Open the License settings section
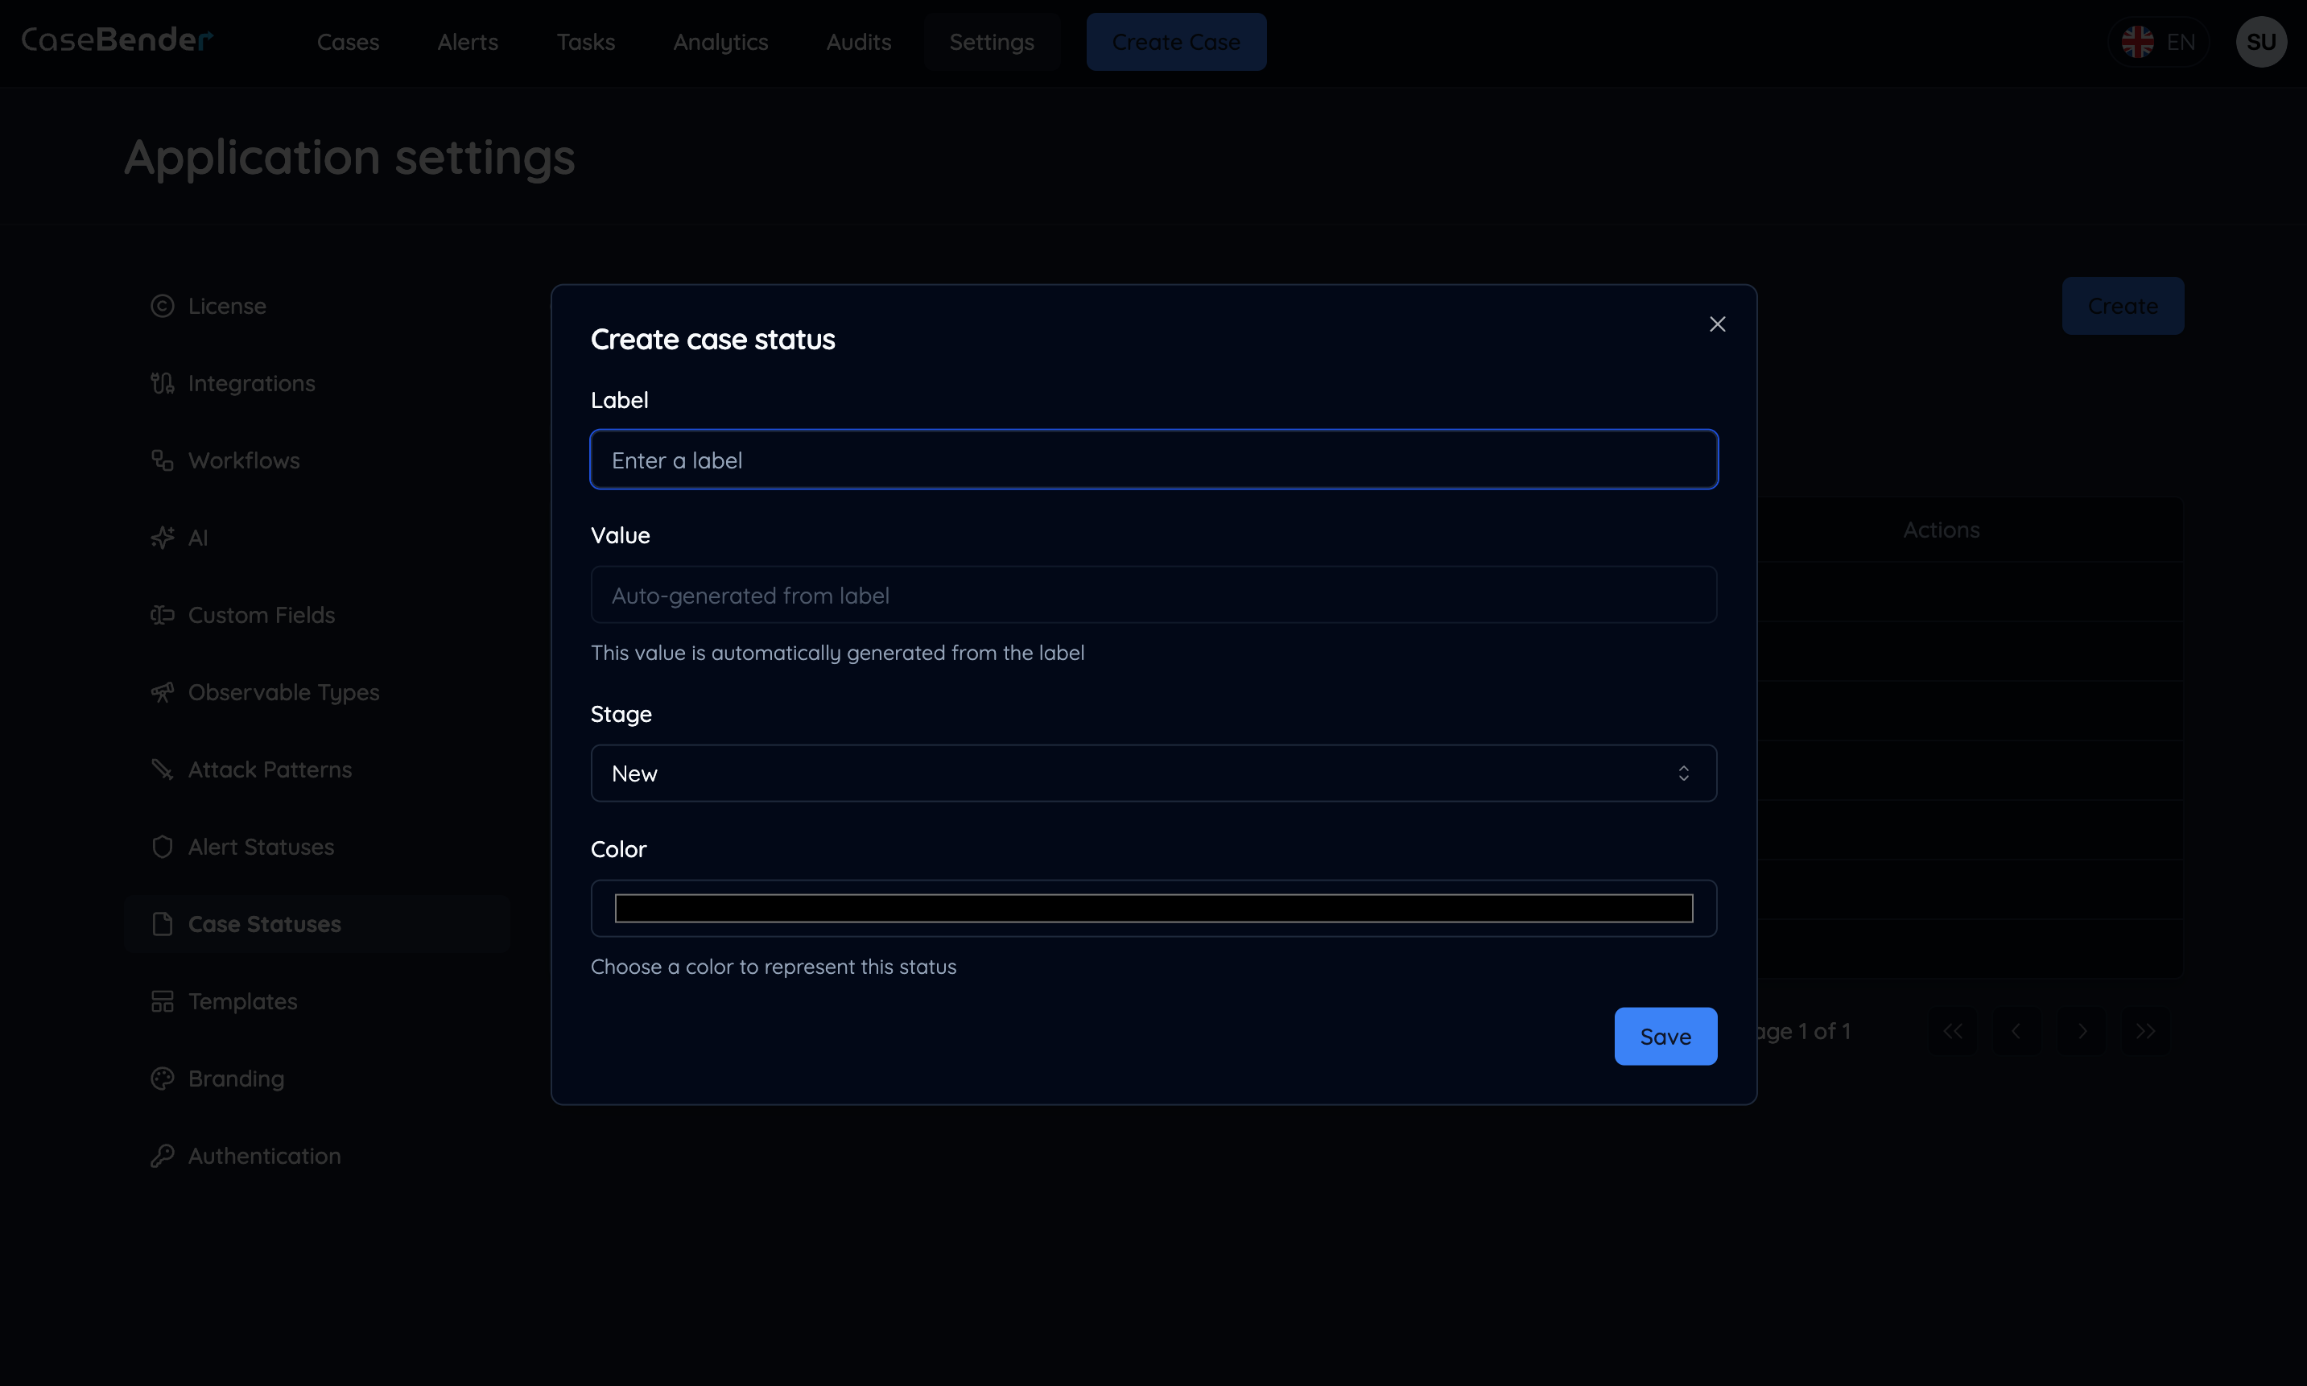The image size is (2307, 1386). pyautogui.click(x=226, y=305)
